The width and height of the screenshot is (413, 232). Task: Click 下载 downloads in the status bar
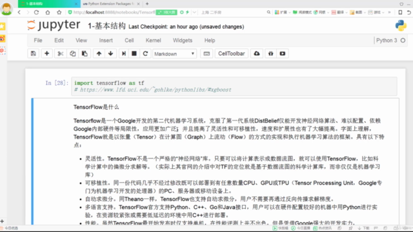click(363, 228)
